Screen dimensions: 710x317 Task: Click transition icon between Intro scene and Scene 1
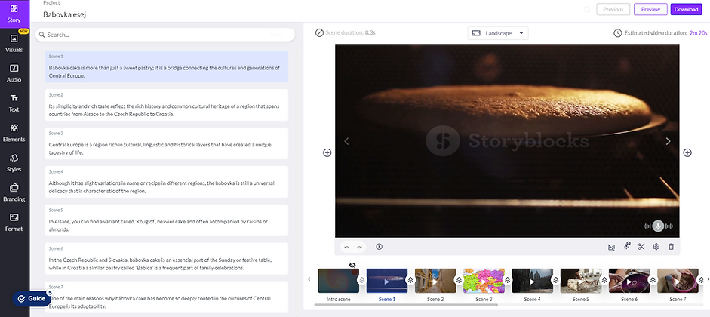tap(362, 280)
